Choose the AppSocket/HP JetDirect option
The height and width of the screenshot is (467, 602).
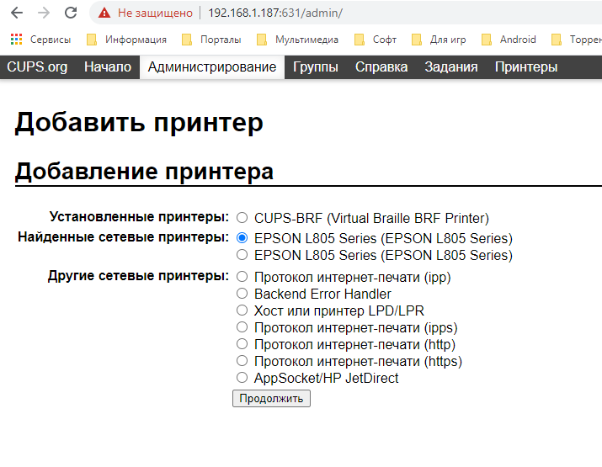242,378
